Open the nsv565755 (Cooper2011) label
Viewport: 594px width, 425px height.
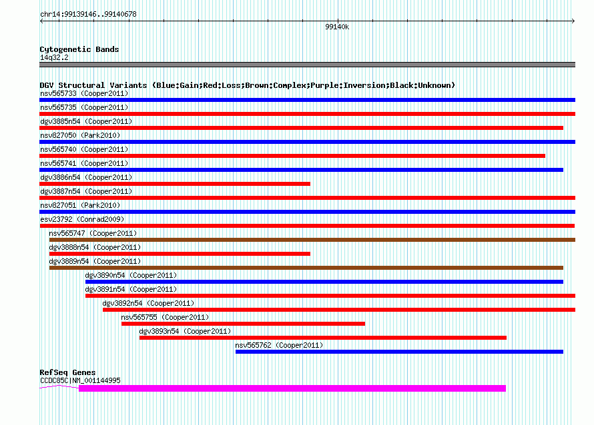tap(165, 317)
